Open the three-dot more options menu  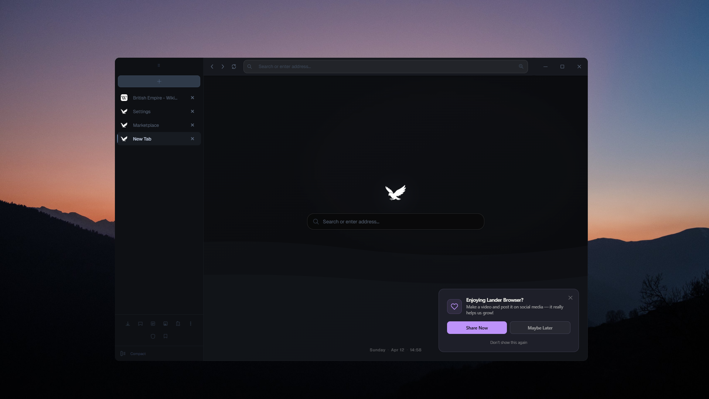click(x=191, y=324)
